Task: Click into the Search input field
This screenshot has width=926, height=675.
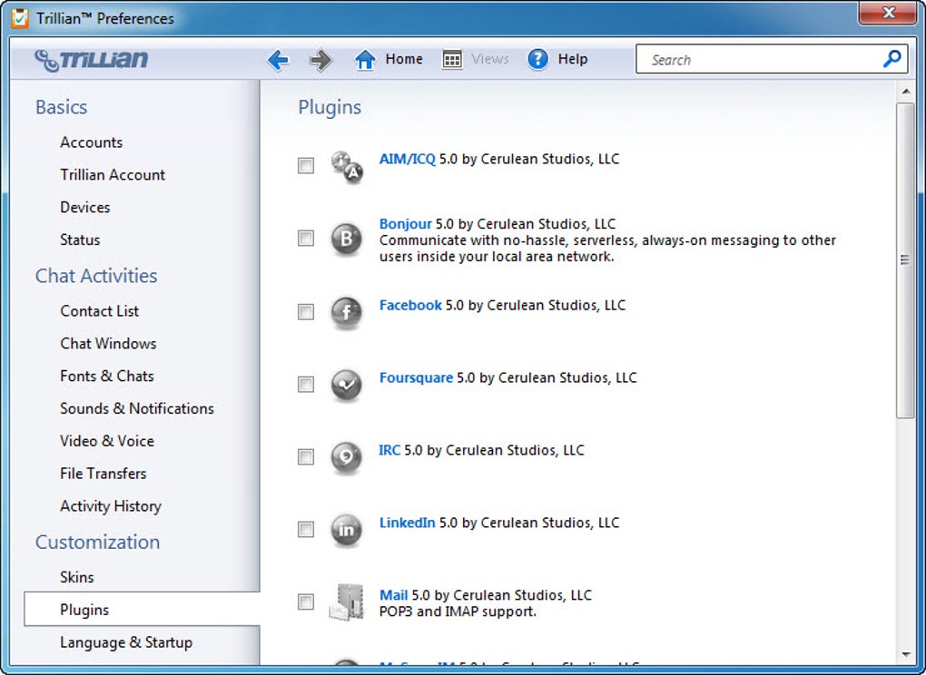Action: click(759, 60)
